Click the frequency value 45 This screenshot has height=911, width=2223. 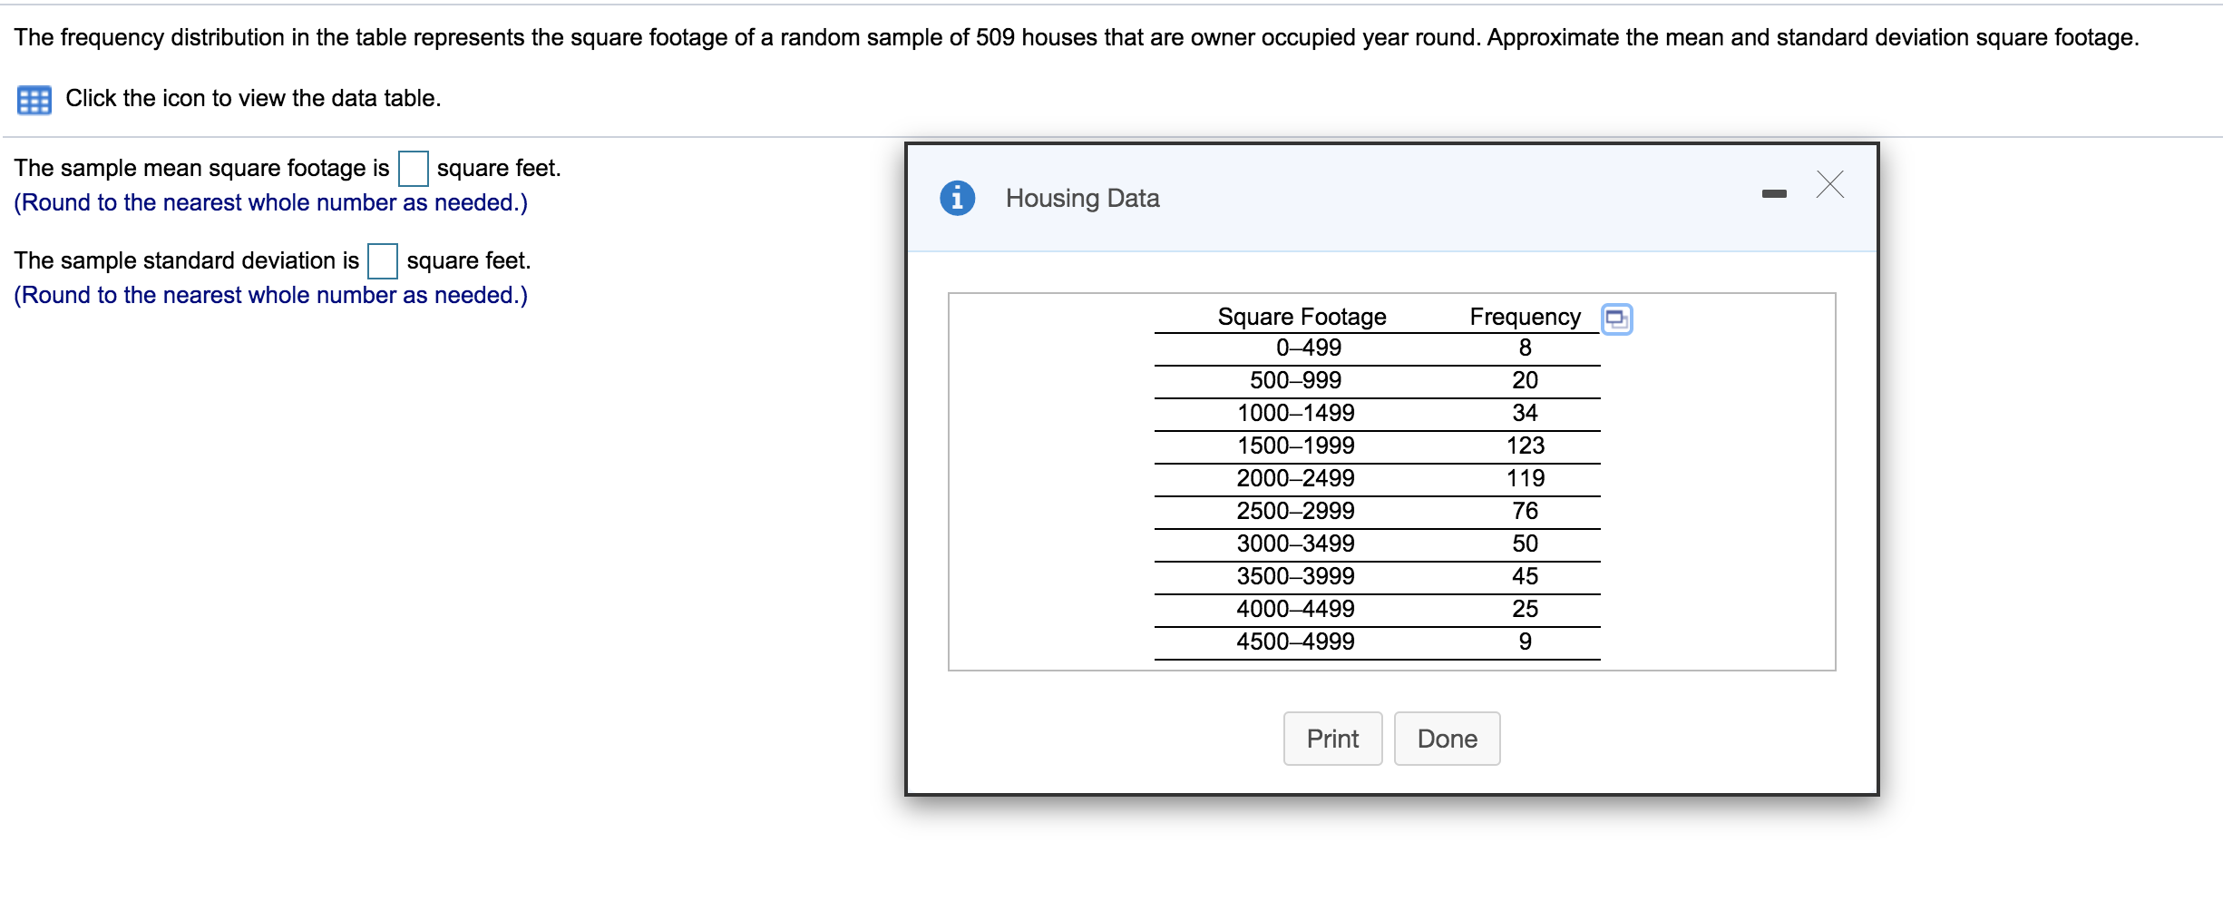[1526, 576]
